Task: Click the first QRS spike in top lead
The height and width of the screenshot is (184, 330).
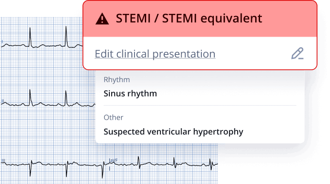Action: coord(30,38)
